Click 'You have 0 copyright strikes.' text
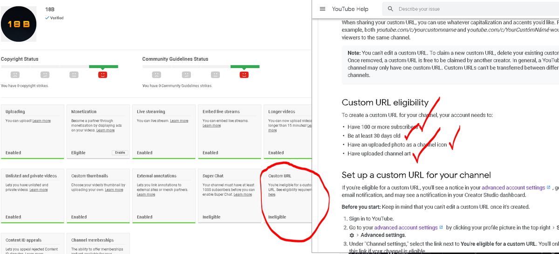Screen dimensions: 559x254 click(25, 86)
